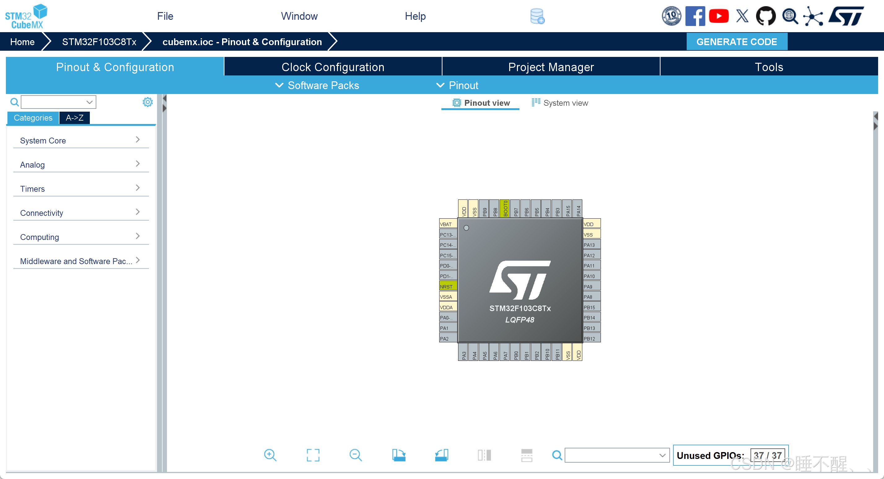884x479 pixels.
Task: Open the File menu
Action: pos(165,16)
